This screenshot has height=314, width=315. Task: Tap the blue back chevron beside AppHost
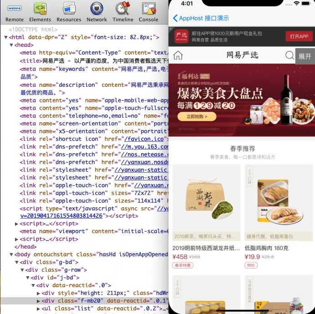point(175,18)
